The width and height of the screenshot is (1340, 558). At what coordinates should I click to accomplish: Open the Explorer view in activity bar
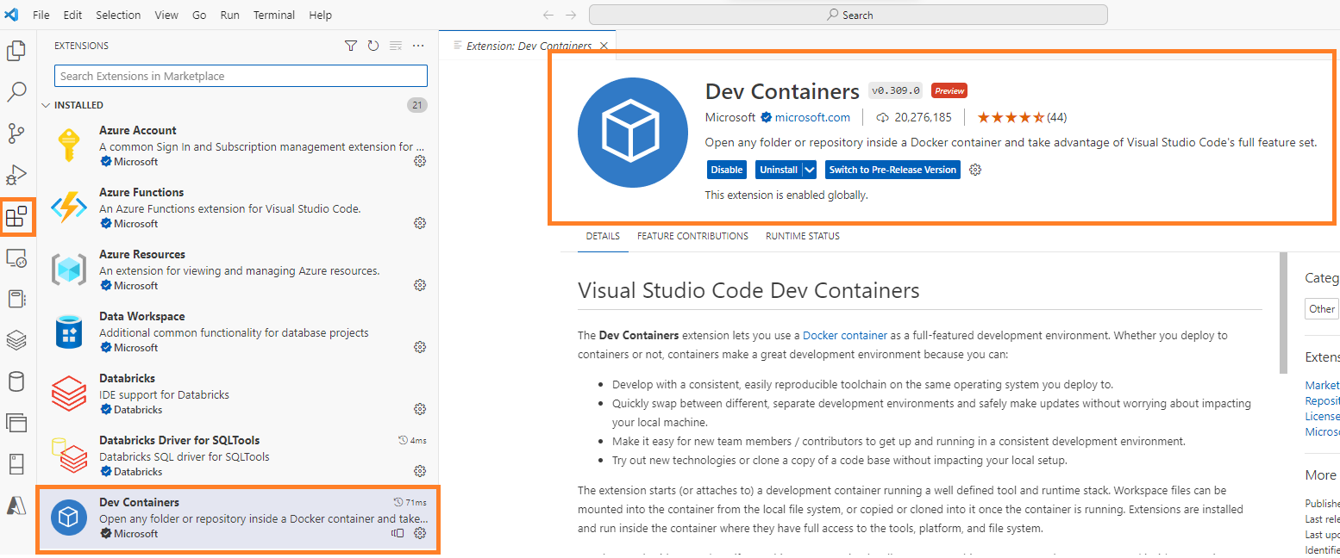[16, 51]
